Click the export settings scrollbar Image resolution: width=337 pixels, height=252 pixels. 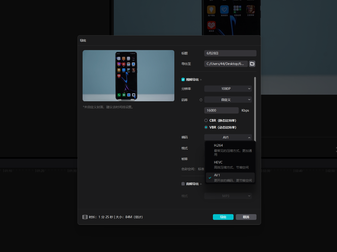click(x=255, y=109)
